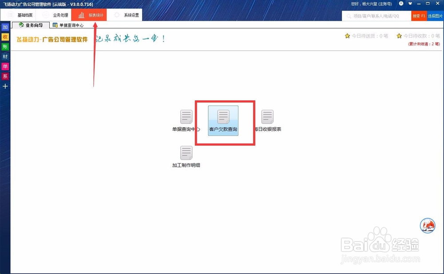Click the 材 (materials) sidebar icon
The height and width of the screenshot is (274, 444).
[5, 56]
